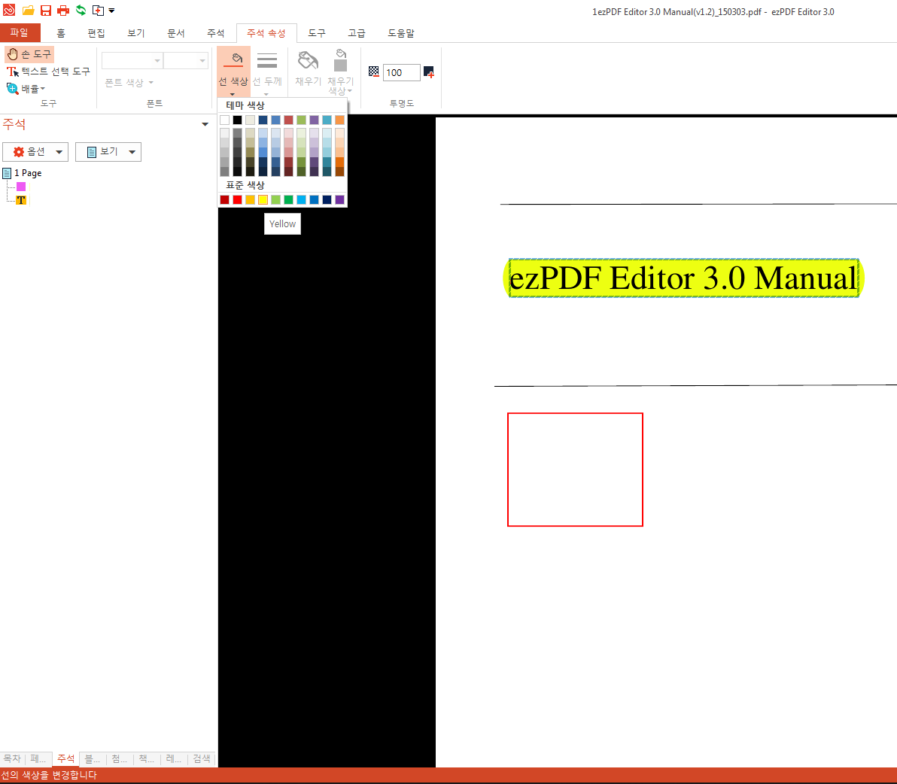897x784 pixels.
Task: Open the 주석 panel header dropdown arrow
Action: coord(205,124)
